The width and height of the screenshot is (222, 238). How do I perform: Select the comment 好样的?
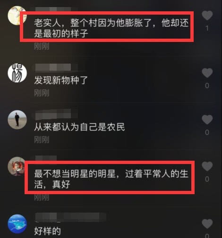(x=47, y=231)
